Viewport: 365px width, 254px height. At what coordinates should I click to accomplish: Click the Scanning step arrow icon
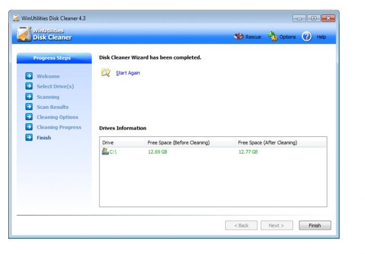29,96
